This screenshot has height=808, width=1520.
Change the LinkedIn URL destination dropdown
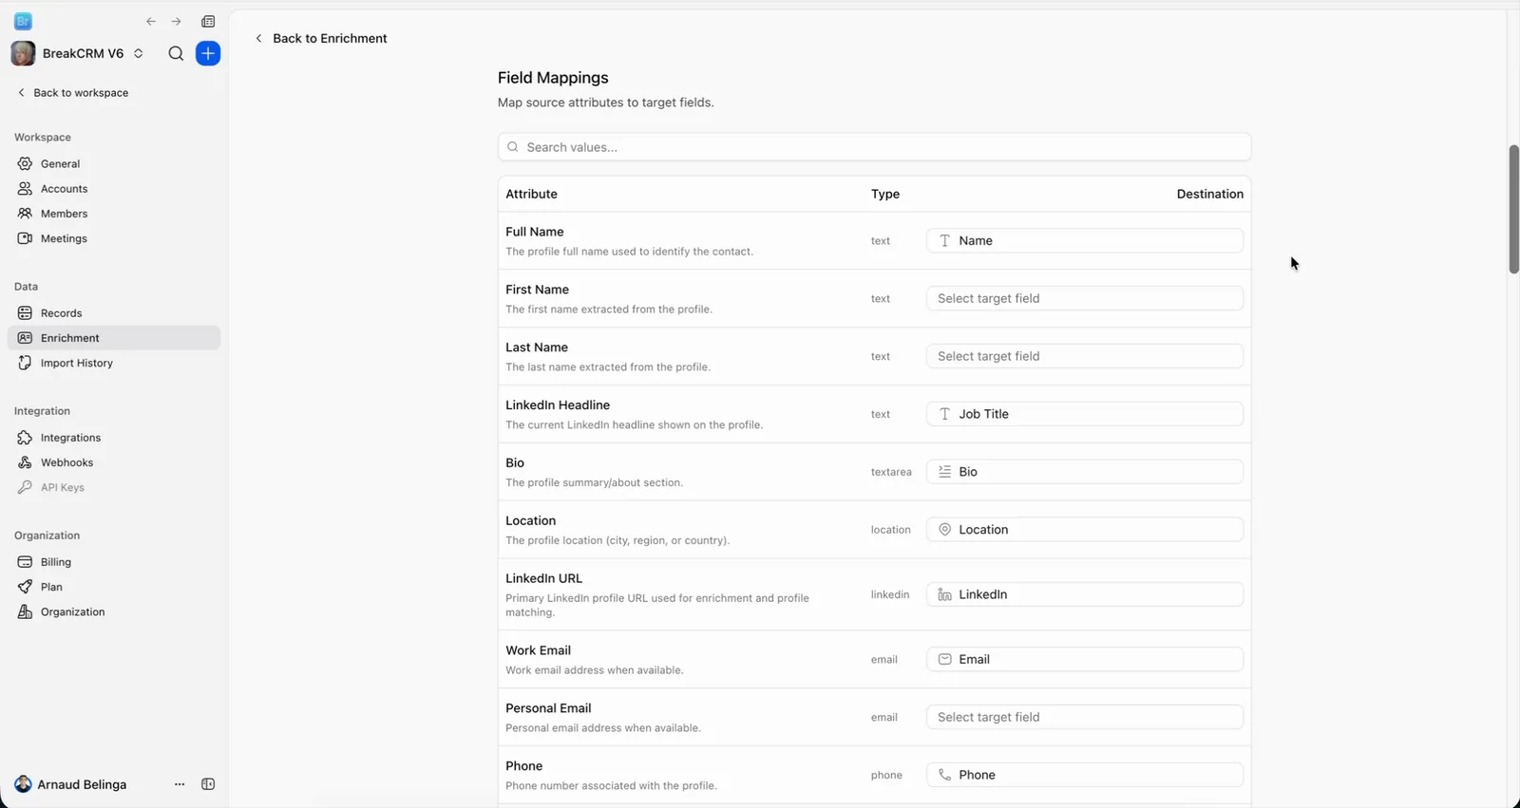[1085, 594]
